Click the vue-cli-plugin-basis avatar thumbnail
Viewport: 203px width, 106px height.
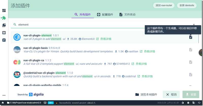(17, 49)
